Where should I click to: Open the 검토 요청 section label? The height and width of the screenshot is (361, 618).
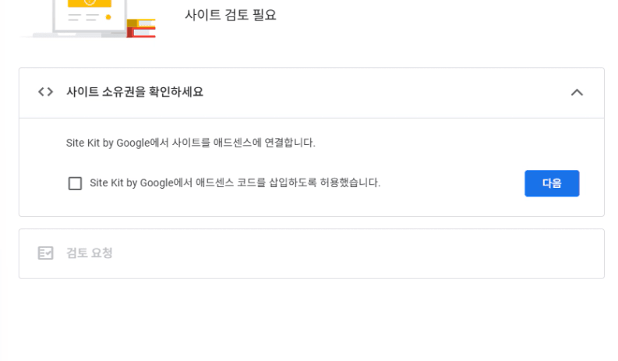(x=90, y=253)
